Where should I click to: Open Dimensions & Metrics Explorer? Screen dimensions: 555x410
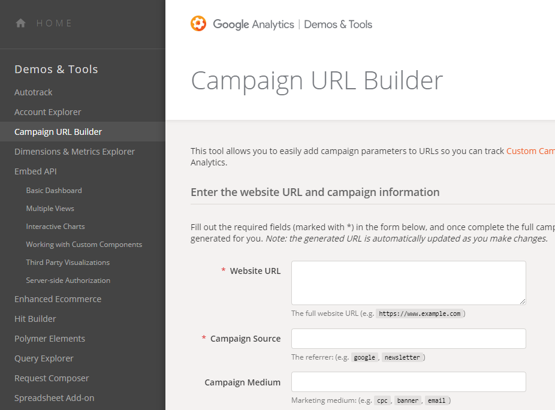75,152
